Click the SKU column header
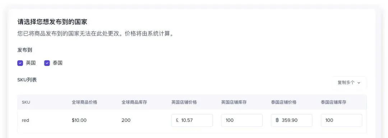 26,102
